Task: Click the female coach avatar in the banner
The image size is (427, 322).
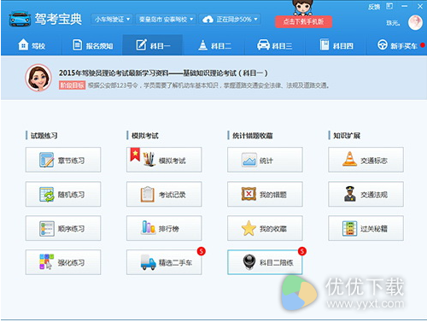Action: click(38, 78)
